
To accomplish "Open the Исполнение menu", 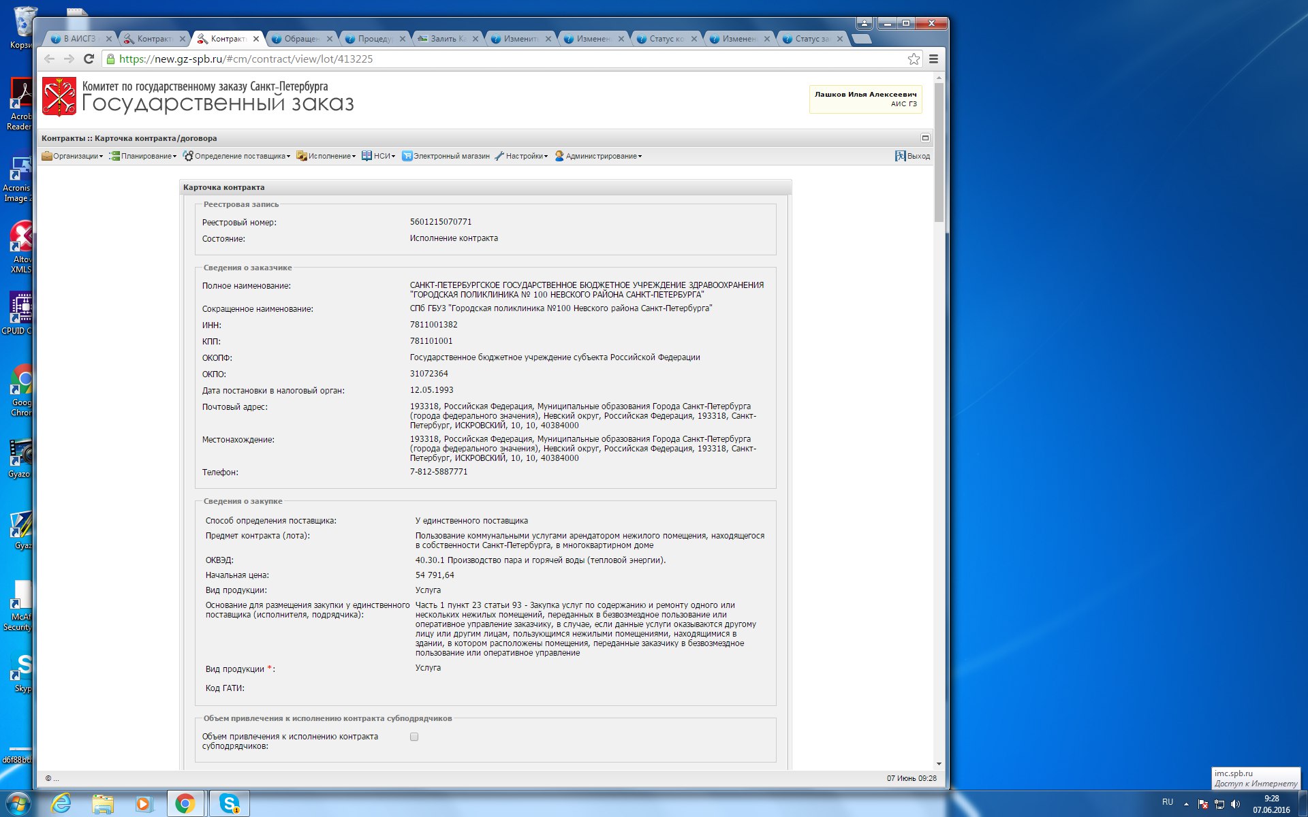I will 326,156.
